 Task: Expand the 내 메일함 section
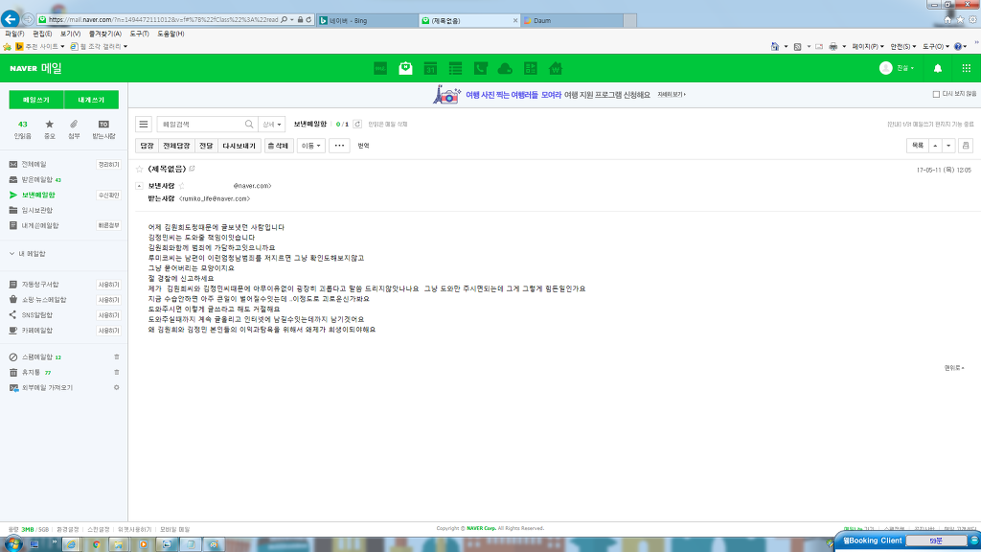(x=27, y=253)
